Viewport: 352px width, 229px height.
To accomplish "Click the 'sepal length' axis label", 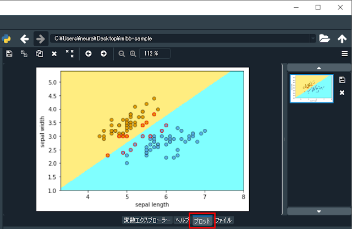I will click(x=152, y=205).
